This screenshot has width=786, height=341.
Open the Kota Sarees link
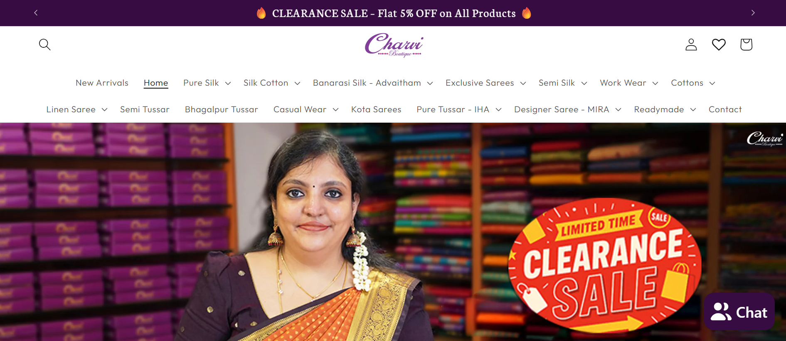pos(376,110)
